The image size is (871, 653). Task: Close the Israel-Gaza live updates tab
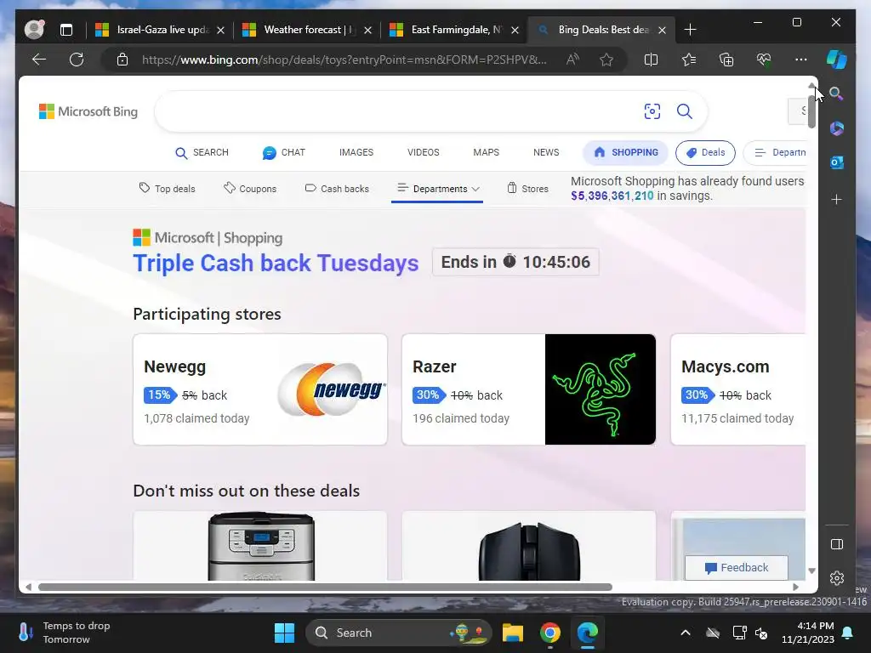click(220, 30)
